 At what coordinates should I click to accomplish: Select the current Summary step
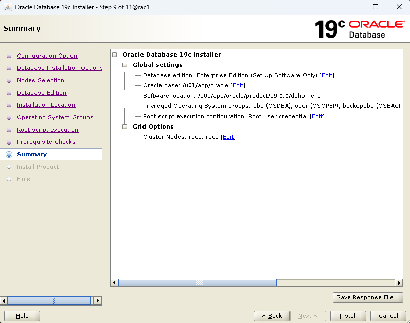tap(32, 154)
